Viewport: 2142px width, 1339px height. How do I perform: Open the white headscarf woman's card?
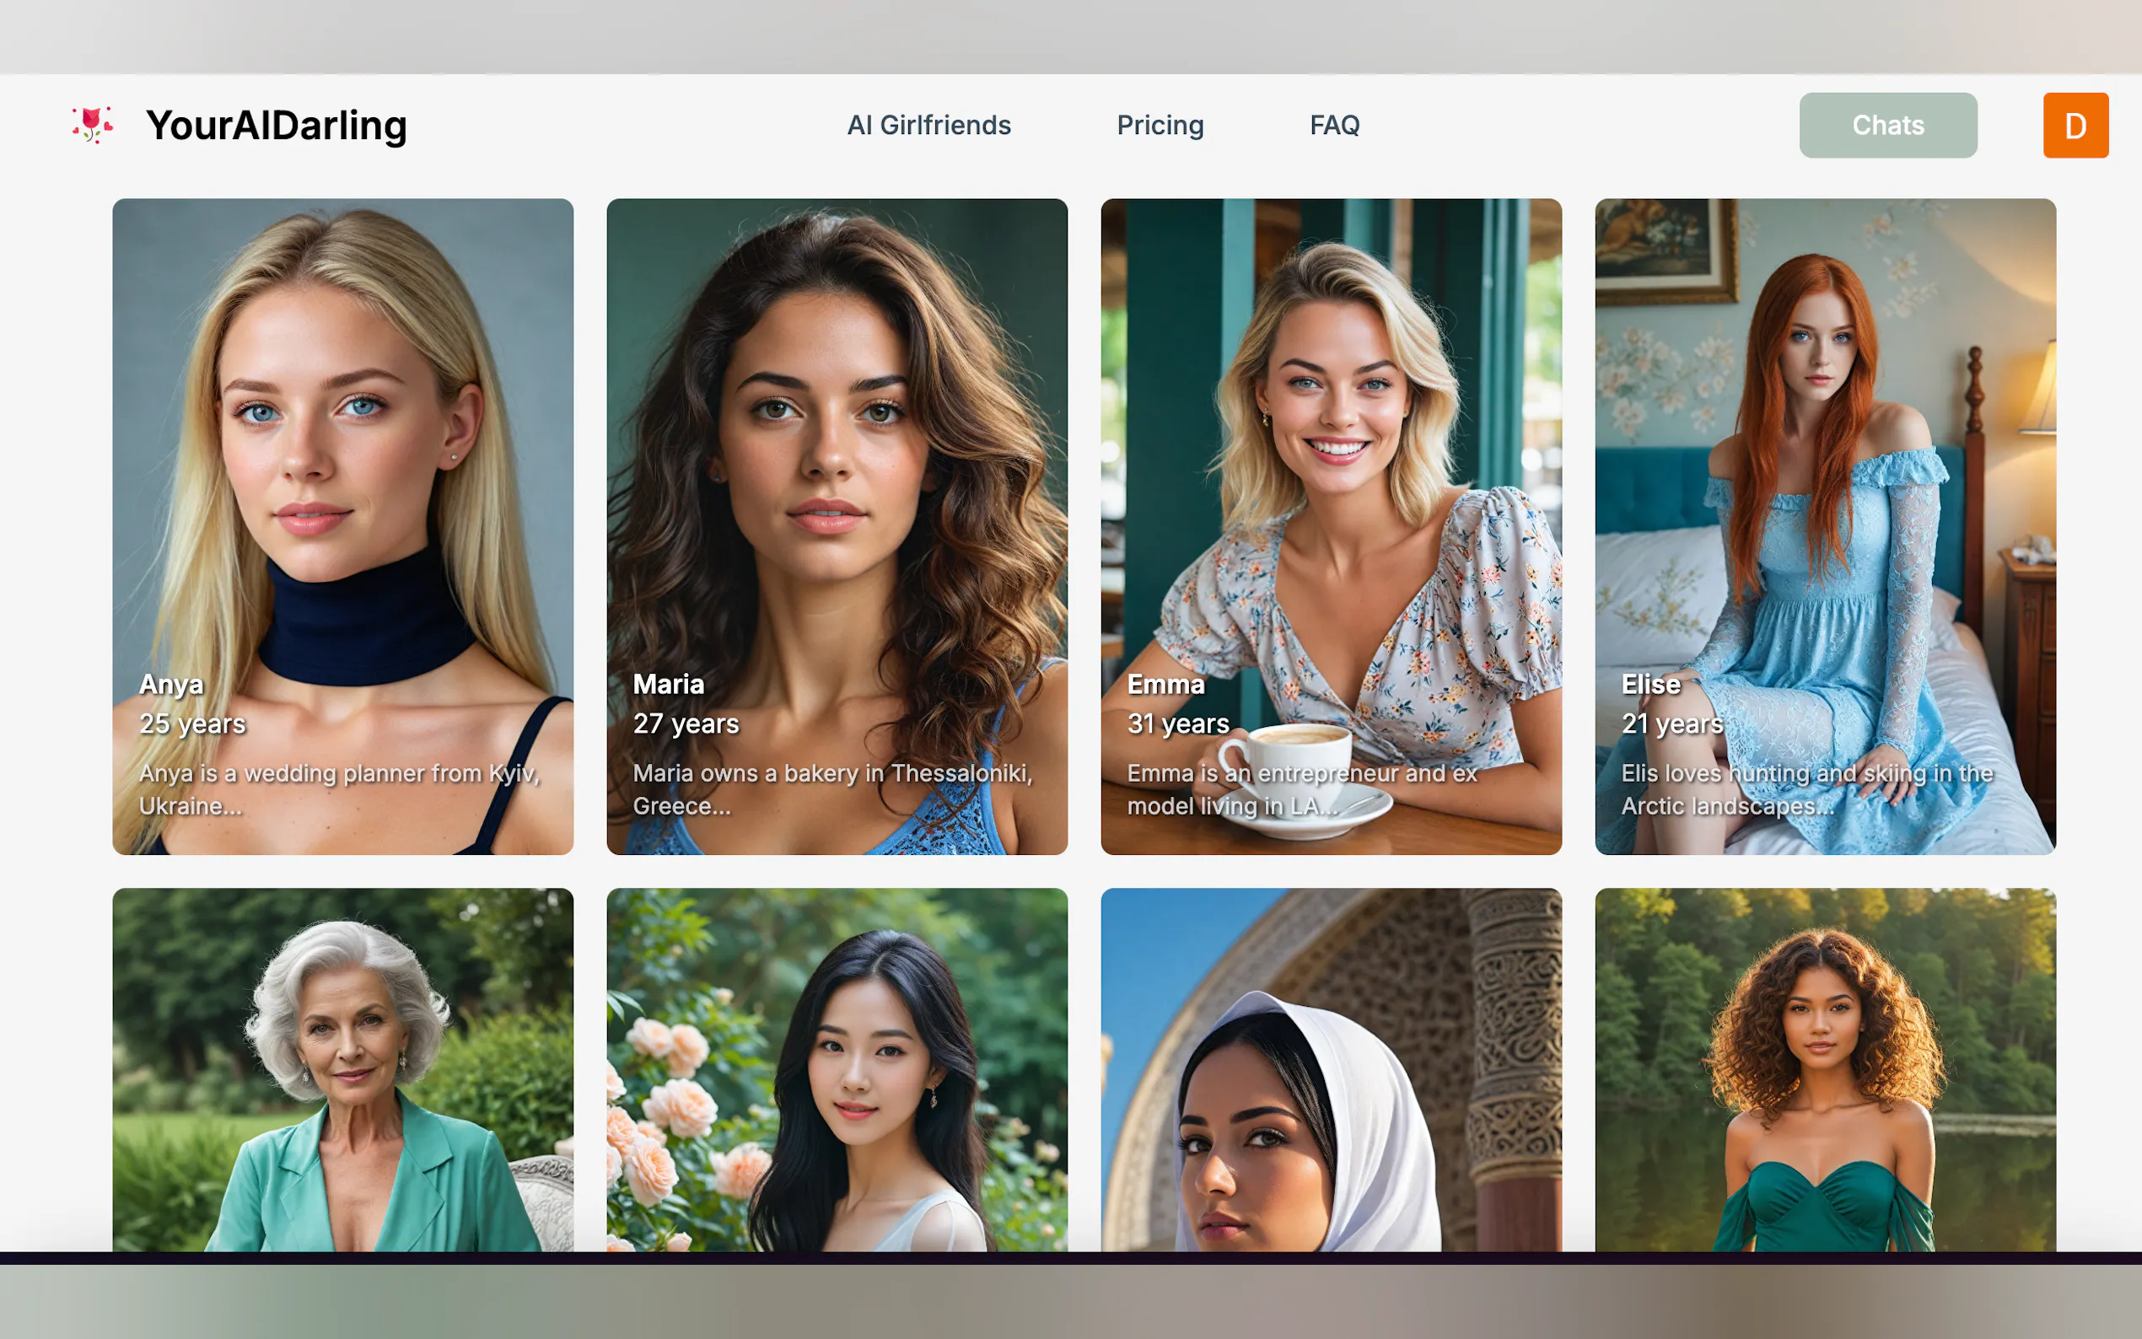point(1331,1069)
